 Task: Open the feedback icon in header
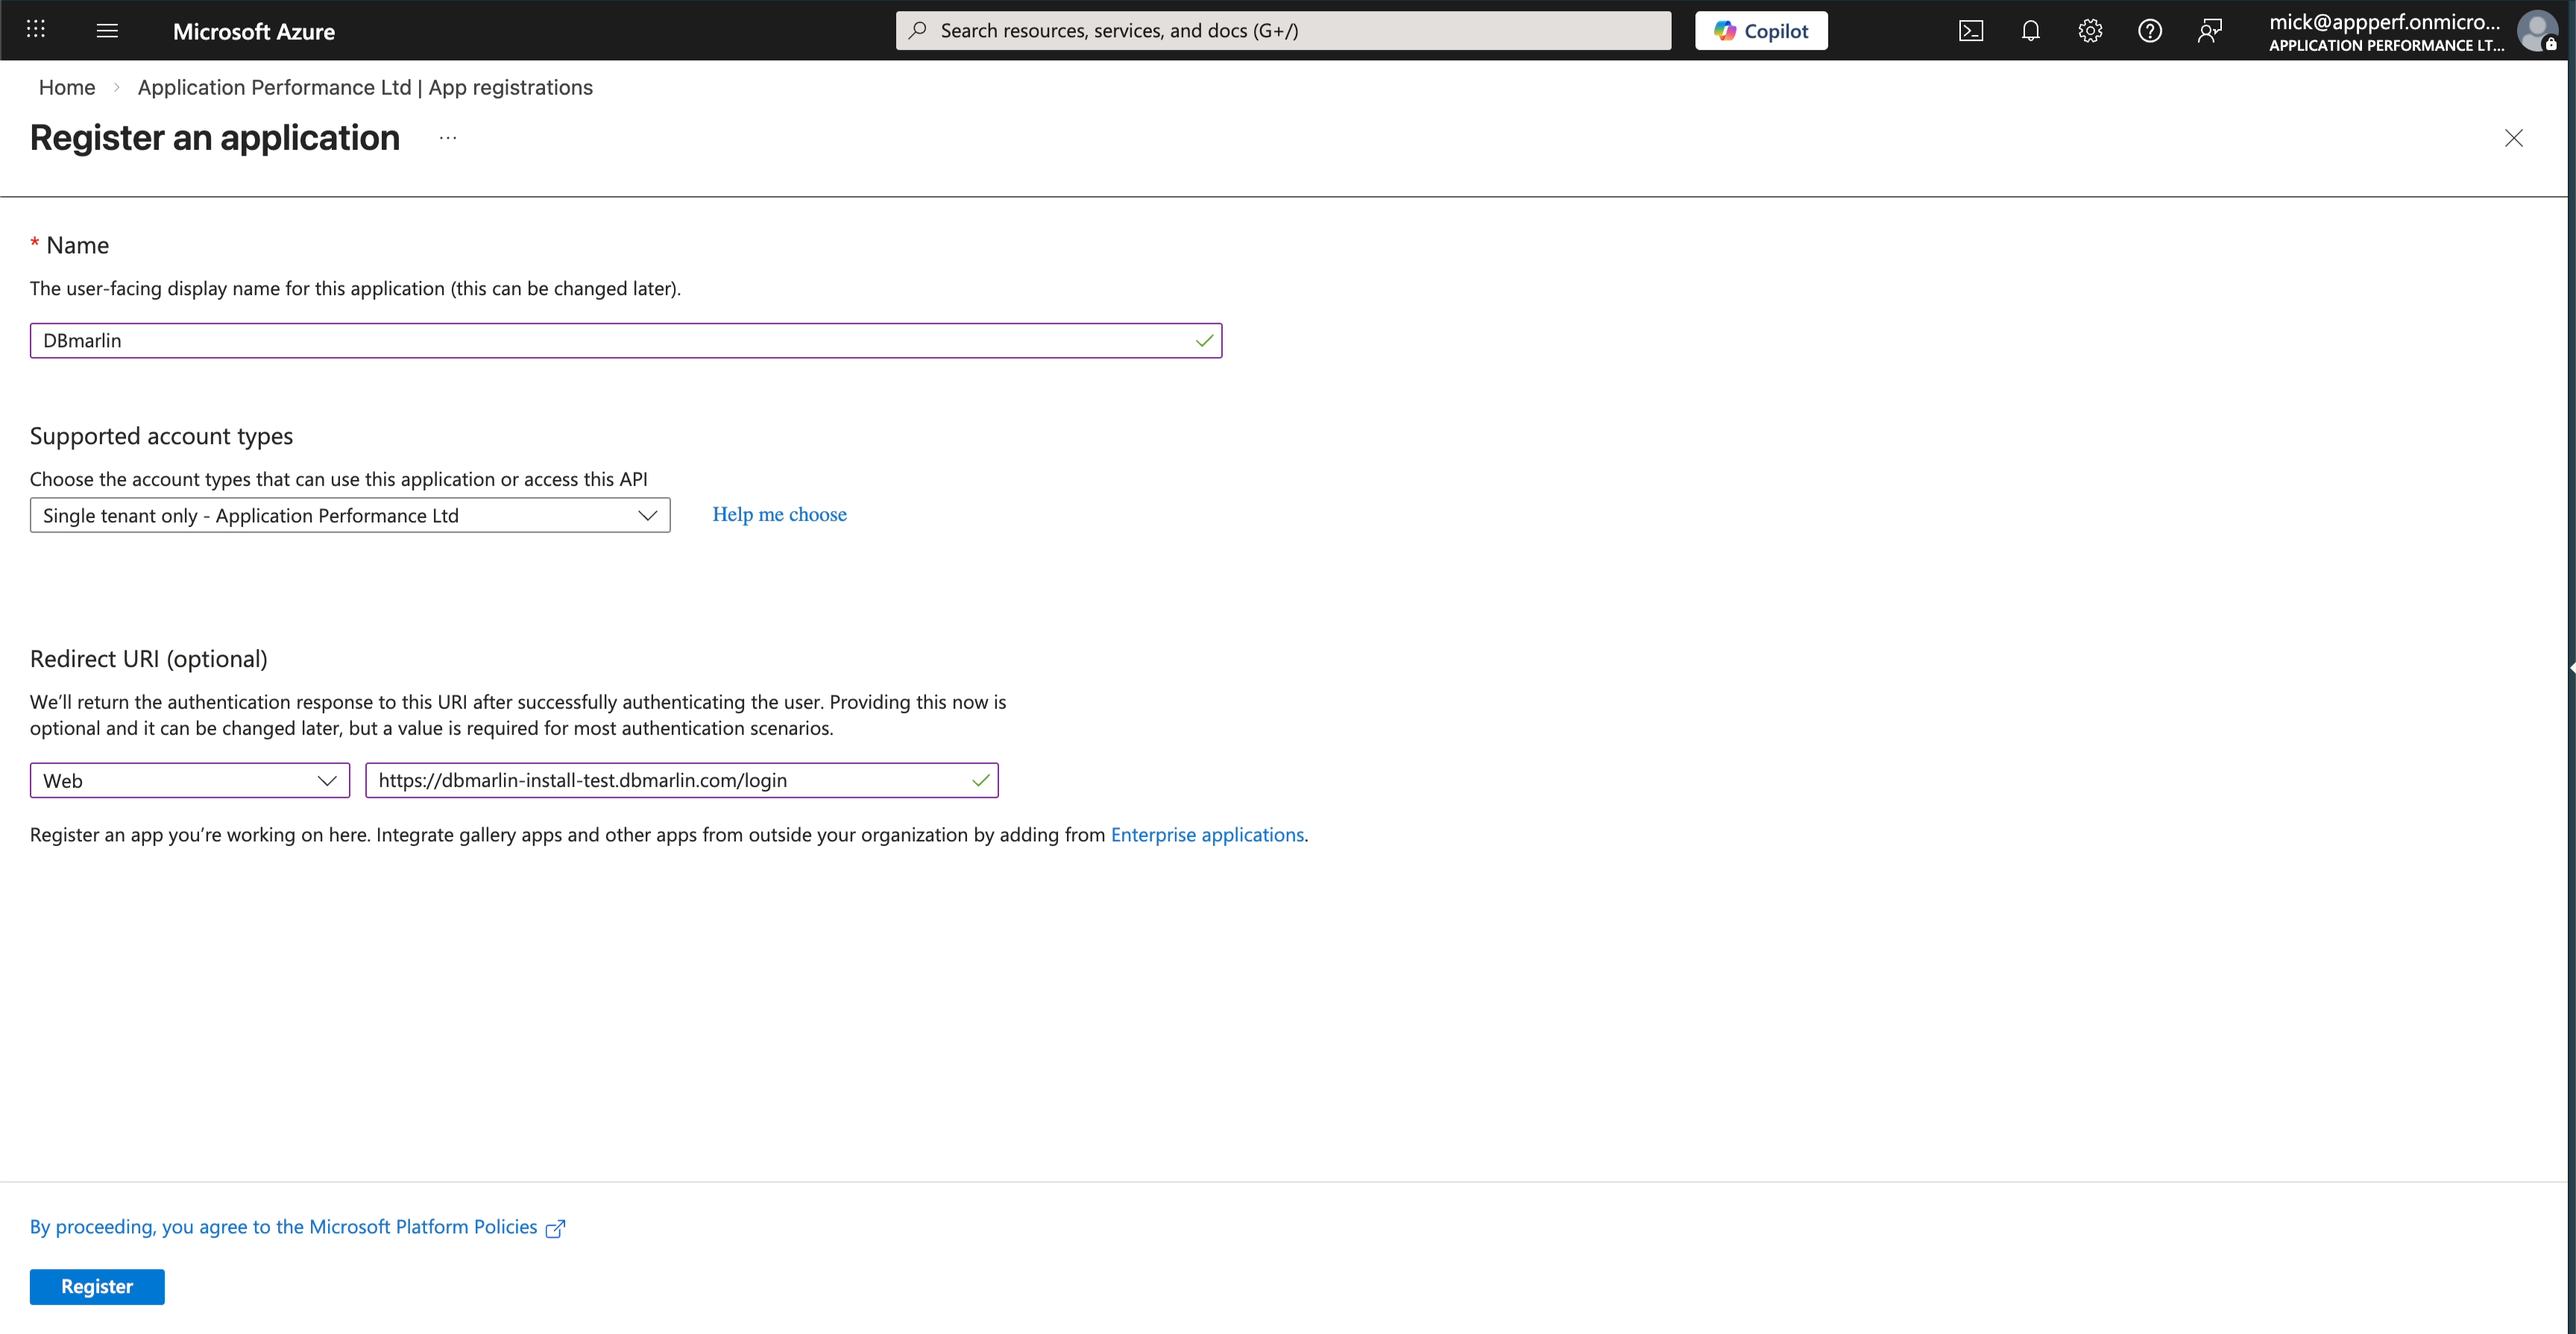point(2209,30)
